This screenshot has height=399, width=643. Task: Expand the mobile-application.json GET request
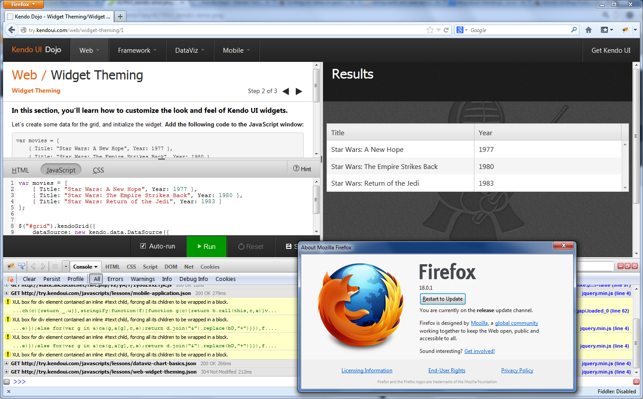coord(7,293)
